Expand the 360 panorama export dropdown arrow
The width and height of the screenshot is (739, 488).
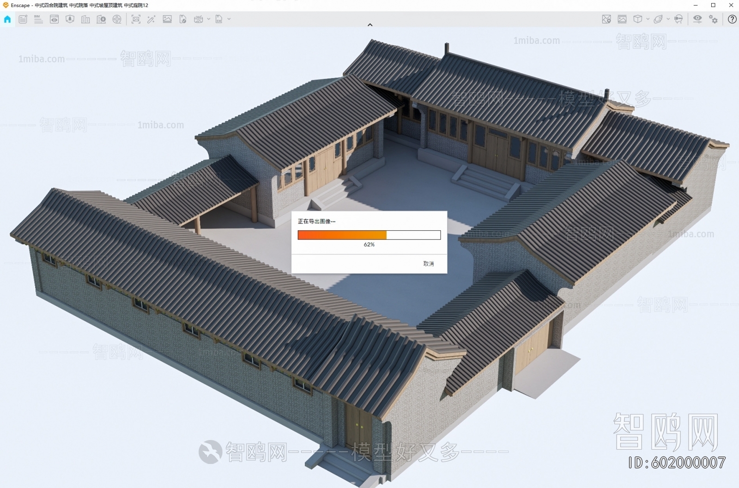coord(209,19)
